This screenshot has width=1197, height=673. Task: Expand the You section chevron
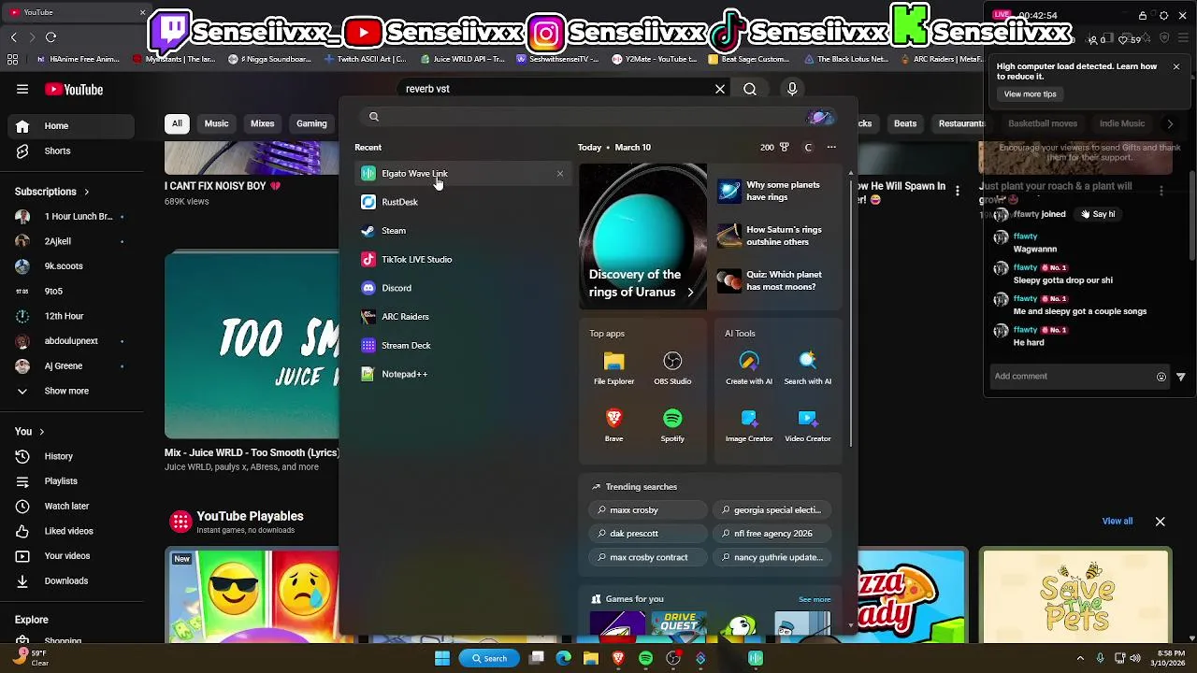click(41, 432)
